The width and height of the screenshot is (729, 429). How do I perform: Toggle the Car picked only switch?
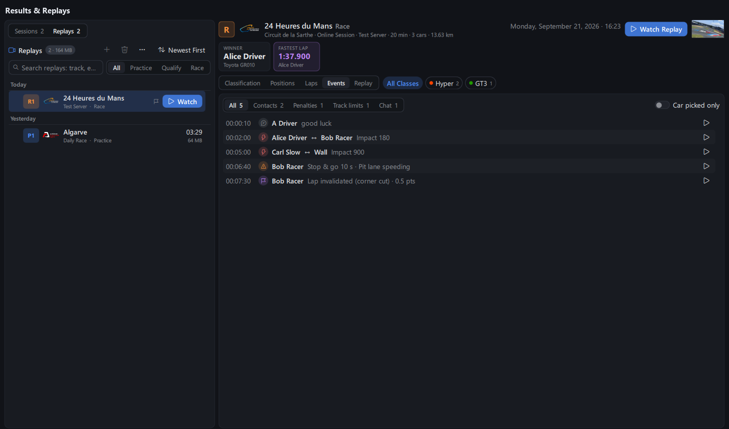(x=662, y=105)
